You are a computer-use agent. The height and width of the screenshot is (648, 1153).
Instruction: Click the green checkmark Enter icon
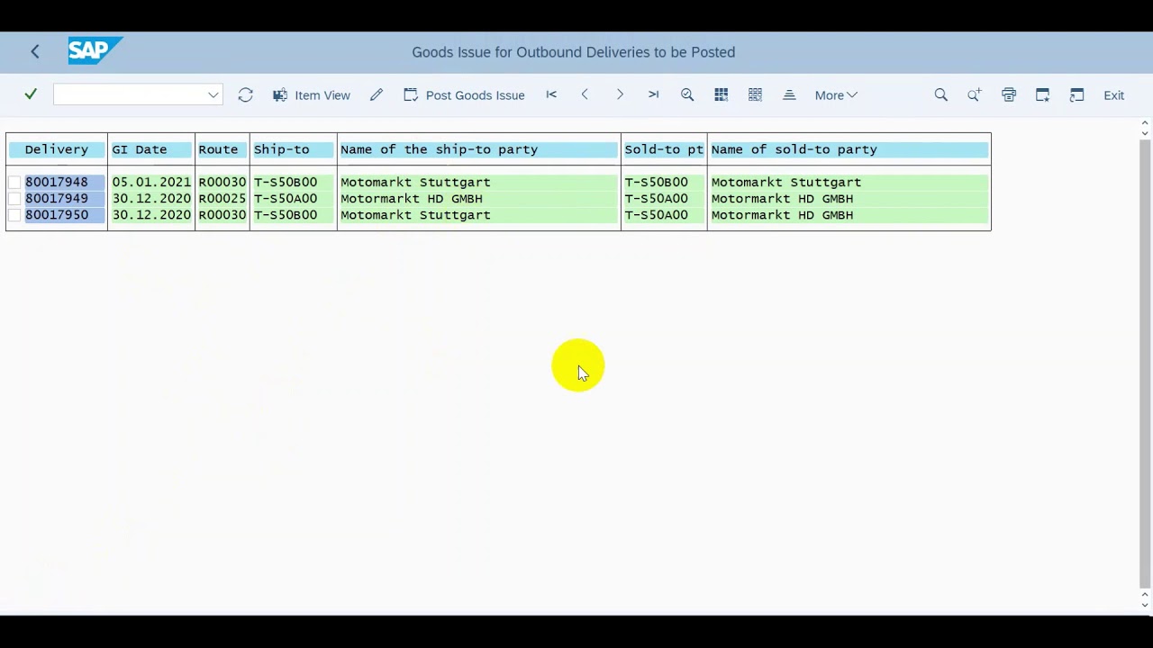point(31,94)
